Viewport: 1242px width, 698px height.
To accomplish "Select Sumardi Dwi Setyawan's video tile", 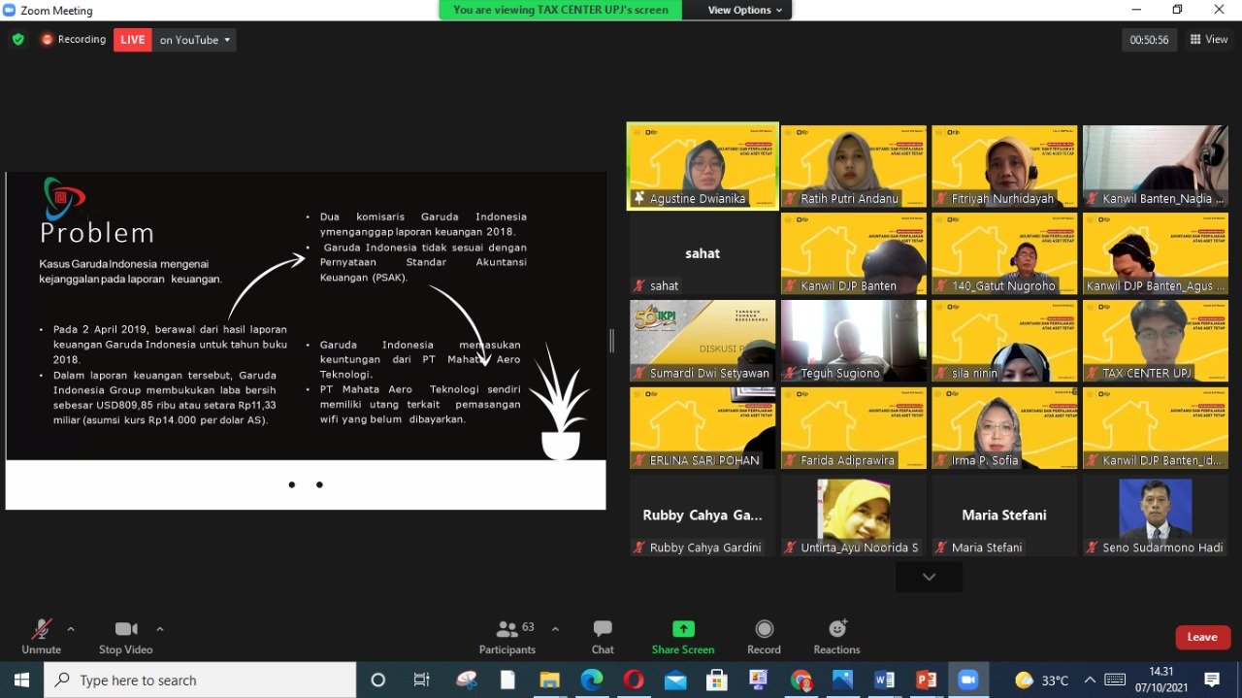I will (703, 341).
